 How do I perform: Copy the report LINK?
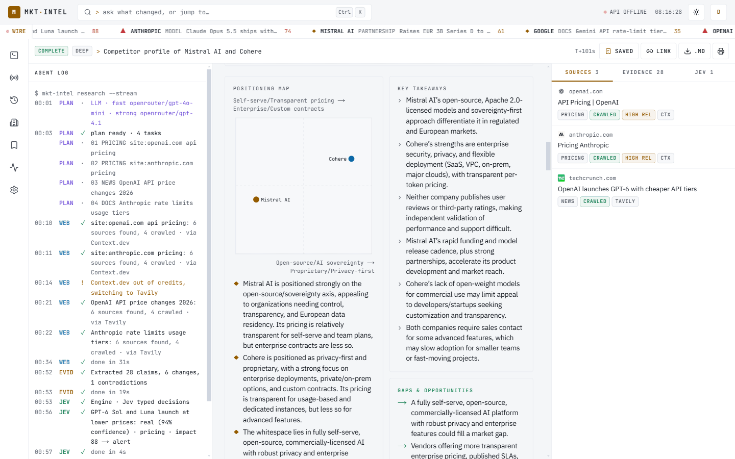[658, 51]
